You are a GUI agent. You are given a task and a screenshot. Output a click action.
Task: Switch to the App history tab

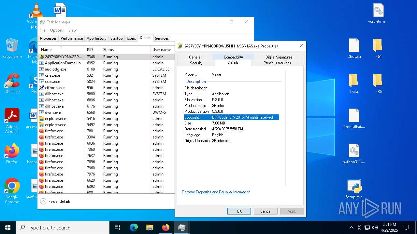click(x=96, y=38)
